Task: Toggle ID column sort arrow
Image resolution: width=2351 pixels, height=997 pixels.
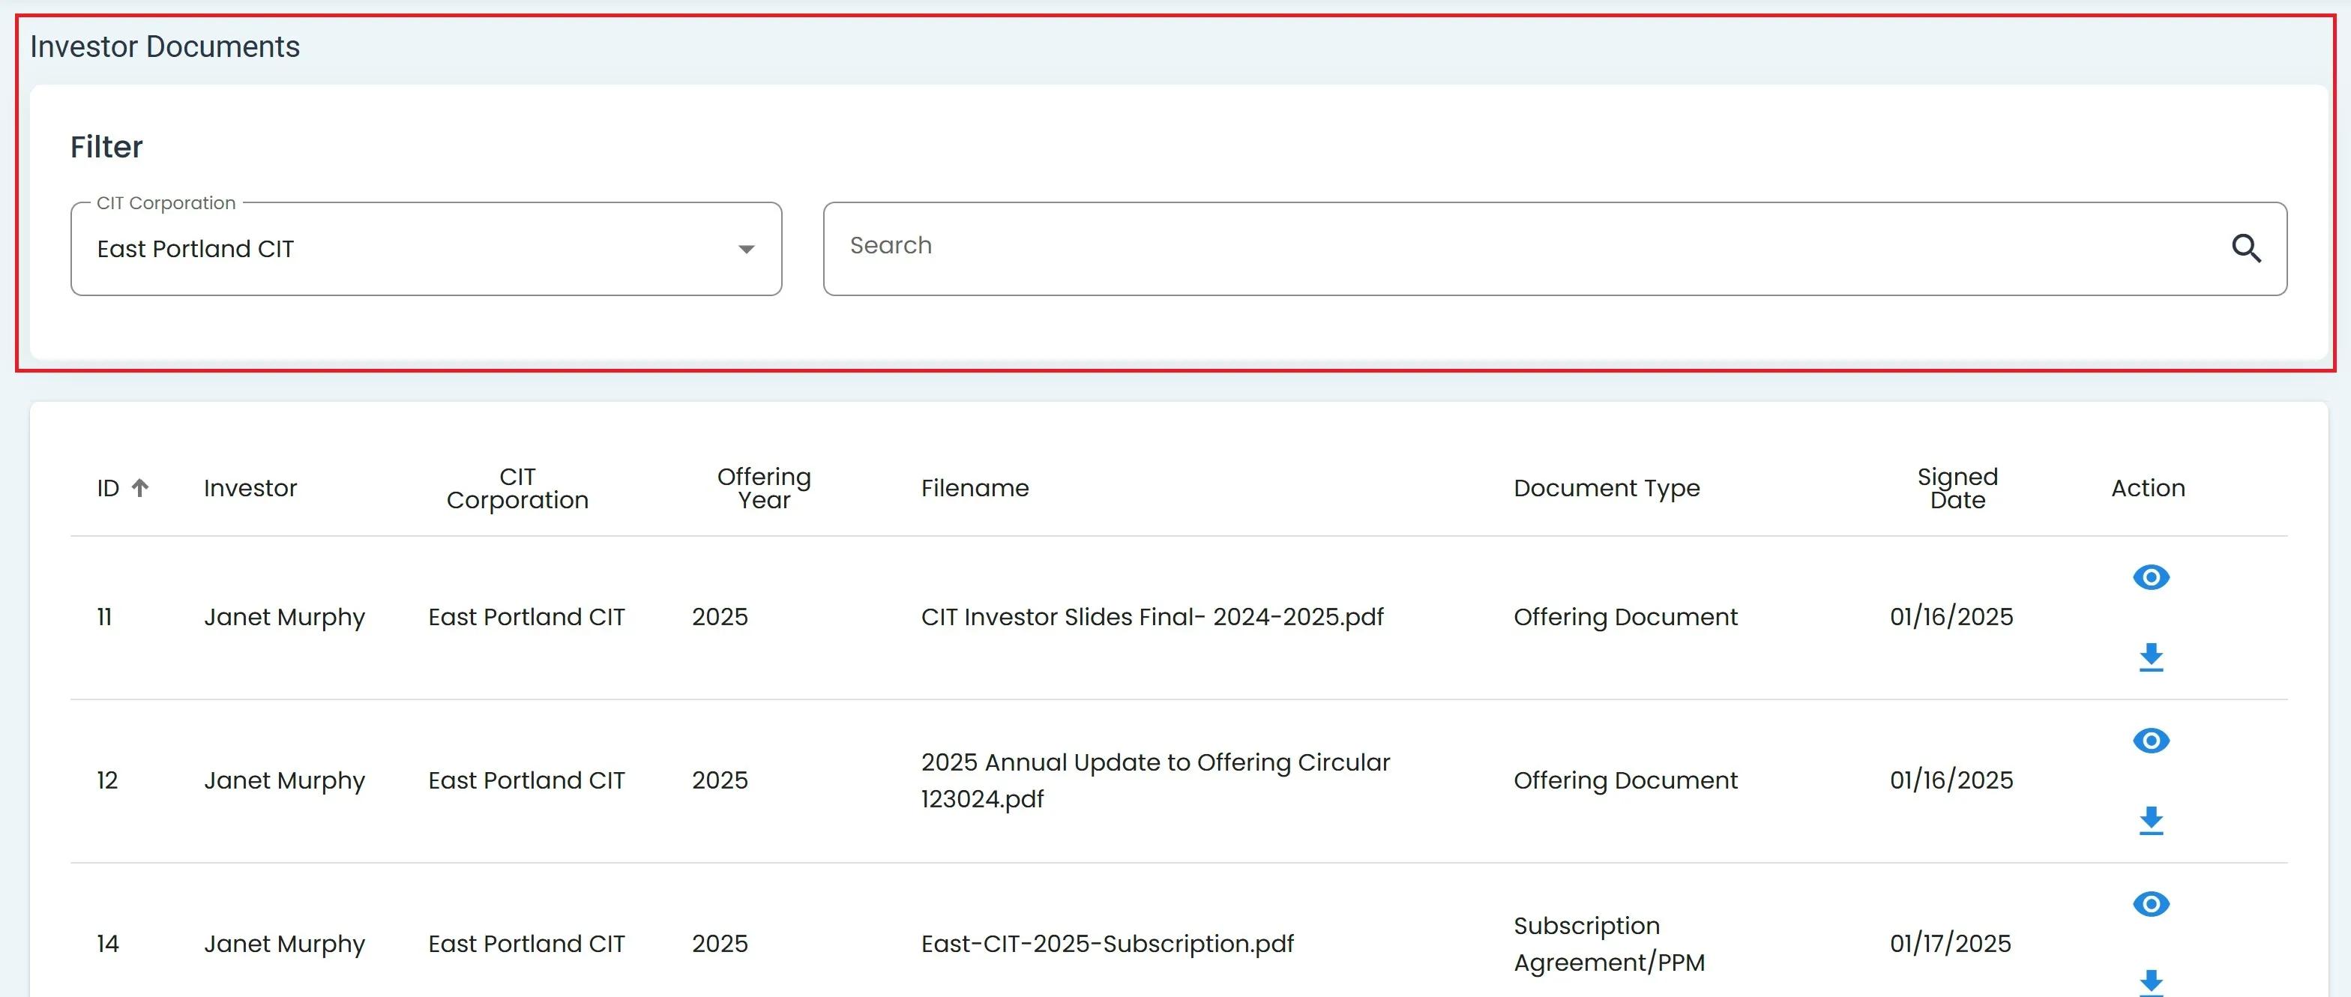Action: [x=139, y=487]
